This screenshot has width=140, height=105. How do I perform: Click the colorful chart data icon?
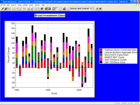46,9
